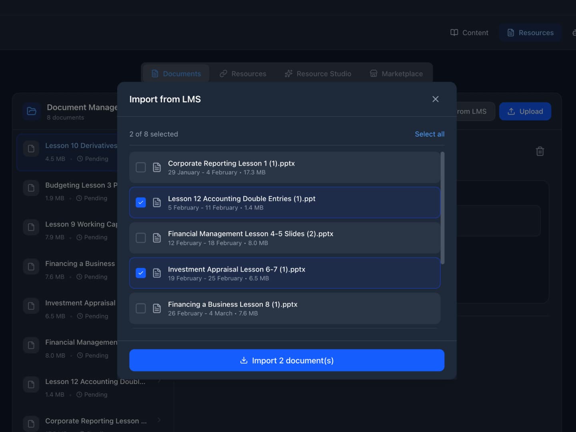The height and width of the screenshot is (432, 576).
Task: Click Select all in the import dialog
Action: click(429, 134)
